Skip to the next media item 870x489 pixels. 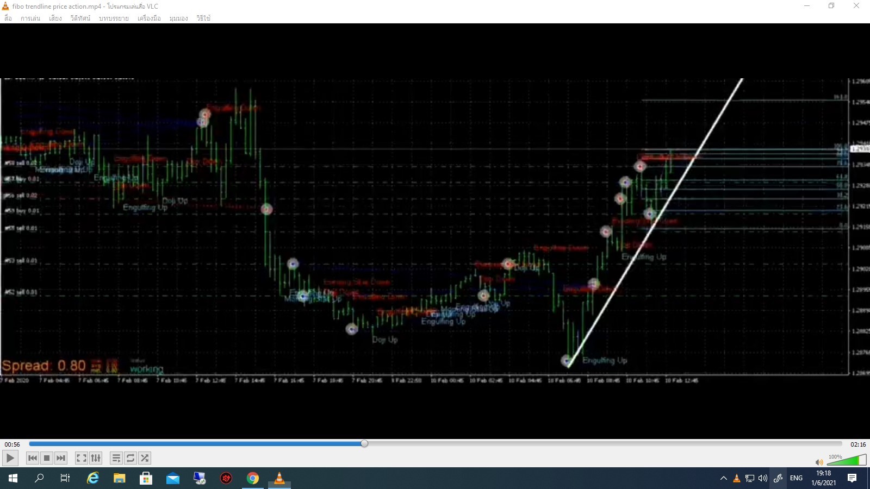point(61,458)
